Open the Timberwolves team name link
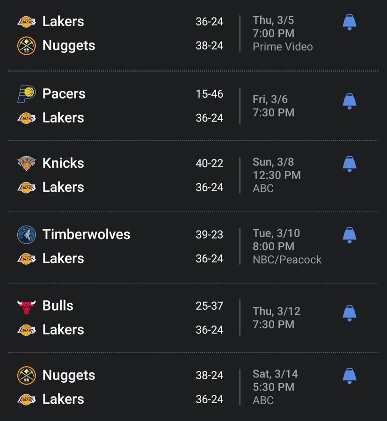This screenshot has width=387, height=421. click(x=86, y=234)
